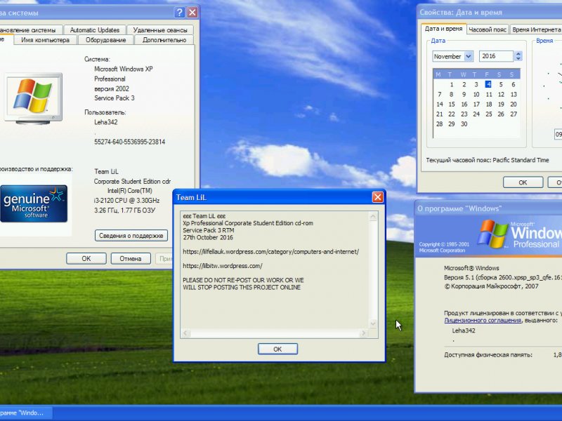Click the Genuine Microsoft software logo

point(34,203)
